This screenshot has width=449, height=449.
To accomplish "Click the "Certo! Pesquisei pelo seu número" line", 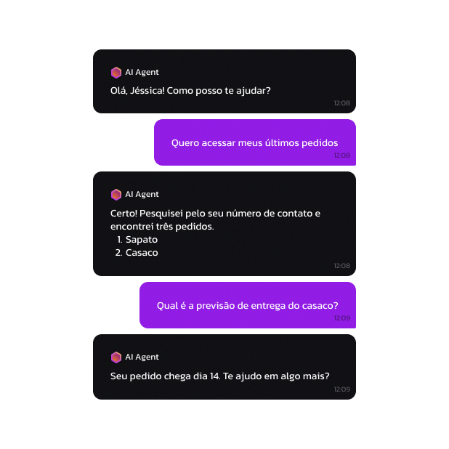I will 215,213.
